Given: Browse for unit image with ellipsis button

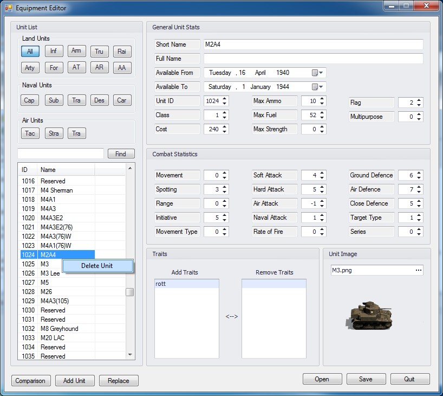Looking at the screenshot, I should pos(419,270).
